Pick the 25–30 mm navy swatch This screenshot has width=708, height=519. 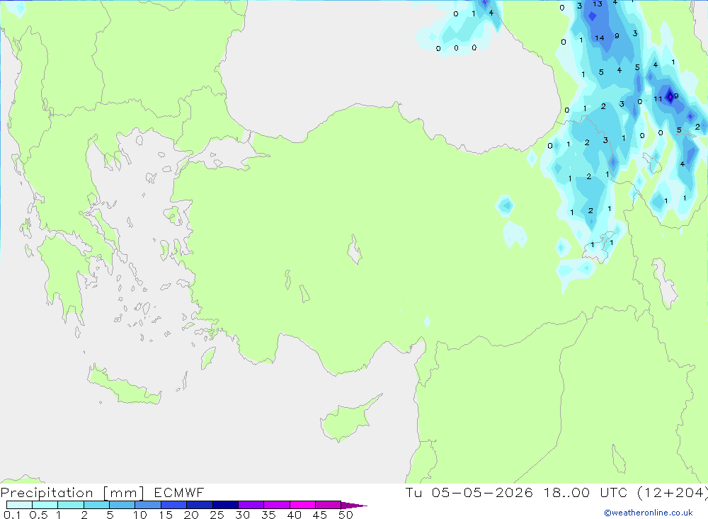tap(225, 505)
